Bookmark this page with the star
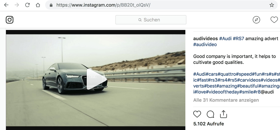Viewport: 280px width, 130px height. click(x=272, y=5)
